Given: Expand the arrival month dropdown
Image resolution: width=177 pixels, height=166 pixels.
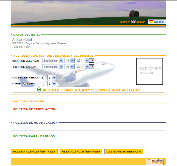Looking at the screenshot, I should 53,61.
